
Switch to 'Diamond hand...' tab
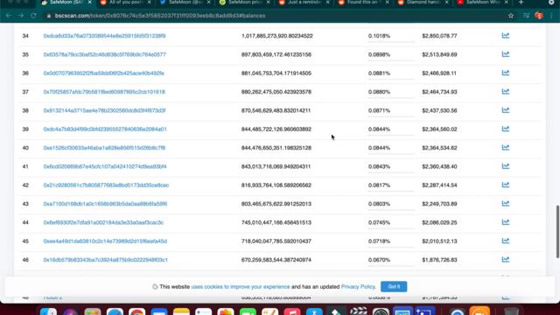coord(423,3)
